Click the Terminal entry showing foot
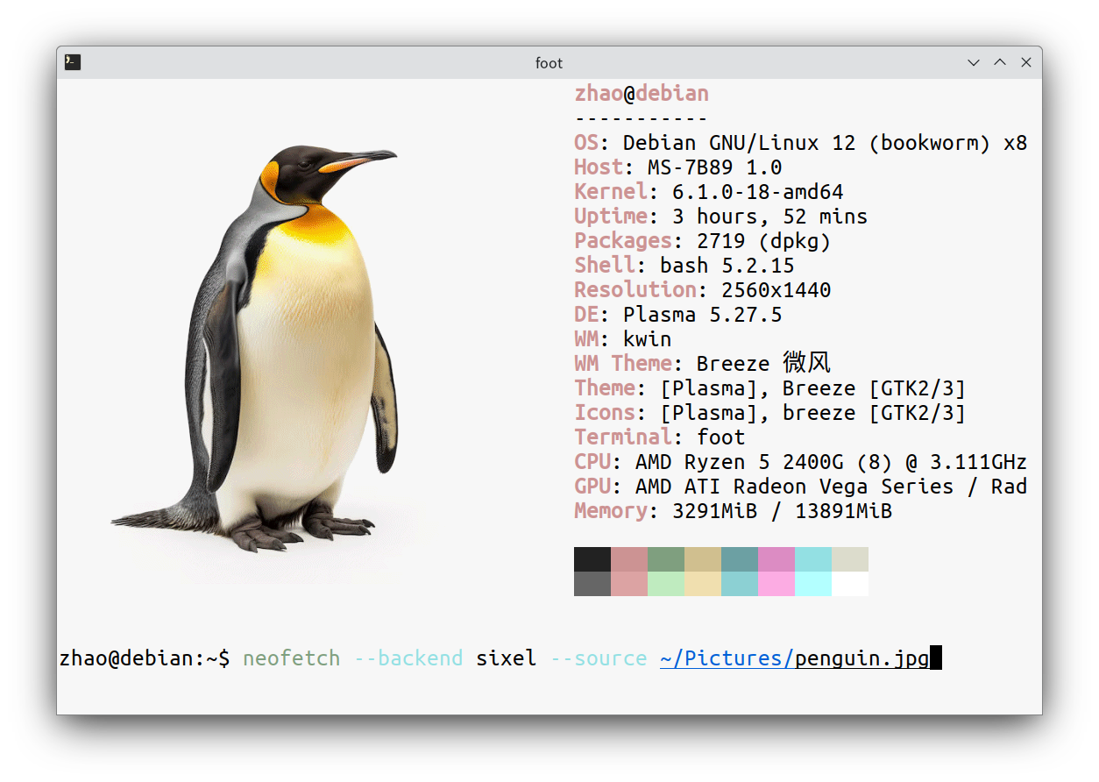Image resolution: width=1099 pixels, height=782 pixels. (x=659, y=437)
